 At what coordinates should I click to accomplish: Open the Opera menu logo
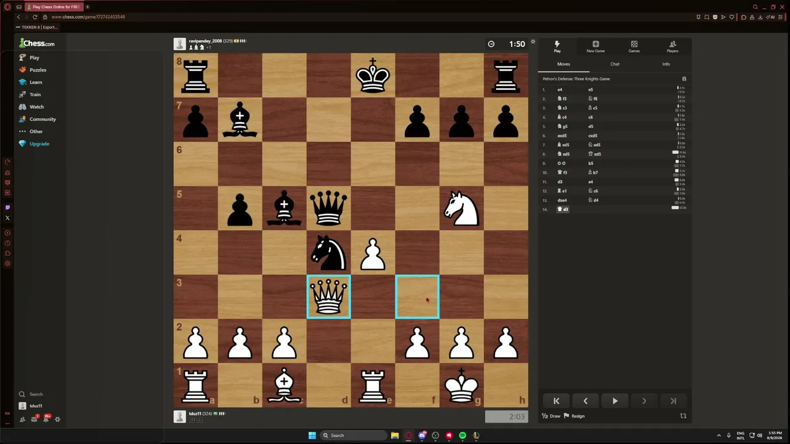pyautogui.click(x=7, y=7)
